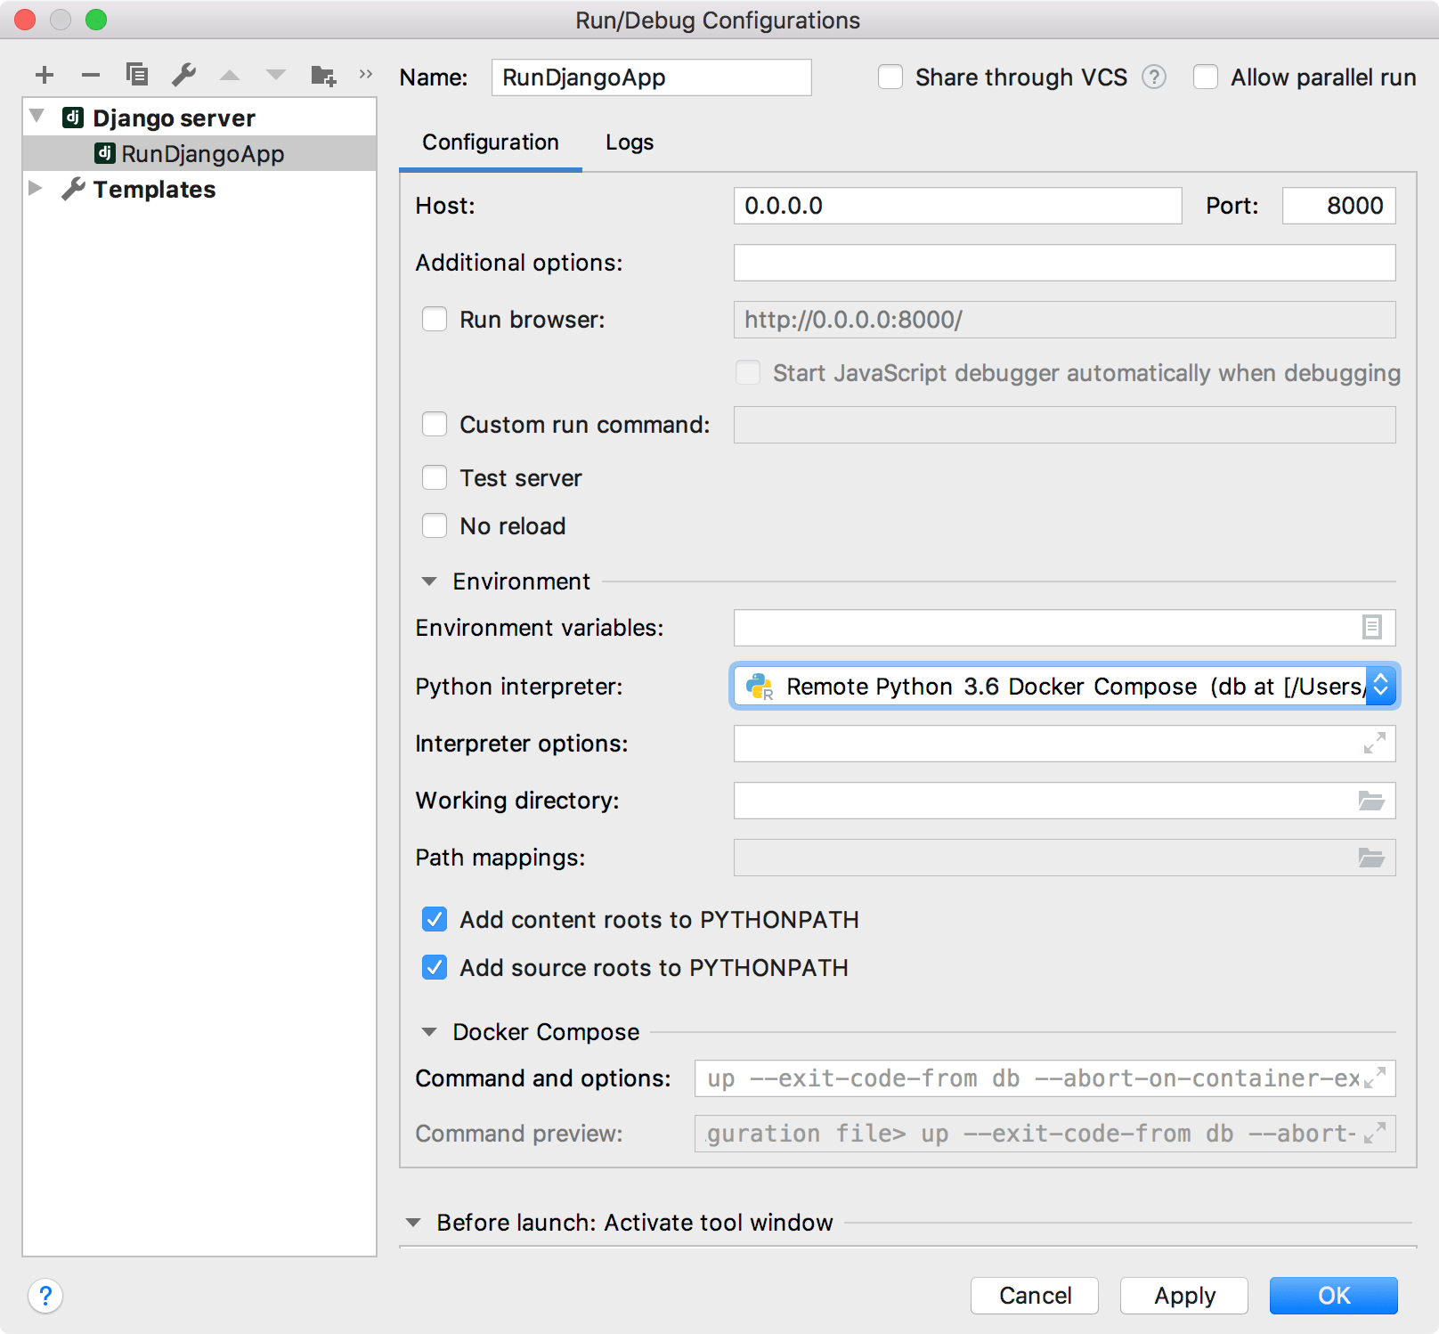Open dialog help question mark button
This screenshot has width=1439, height=1334.
(45, 1296)
